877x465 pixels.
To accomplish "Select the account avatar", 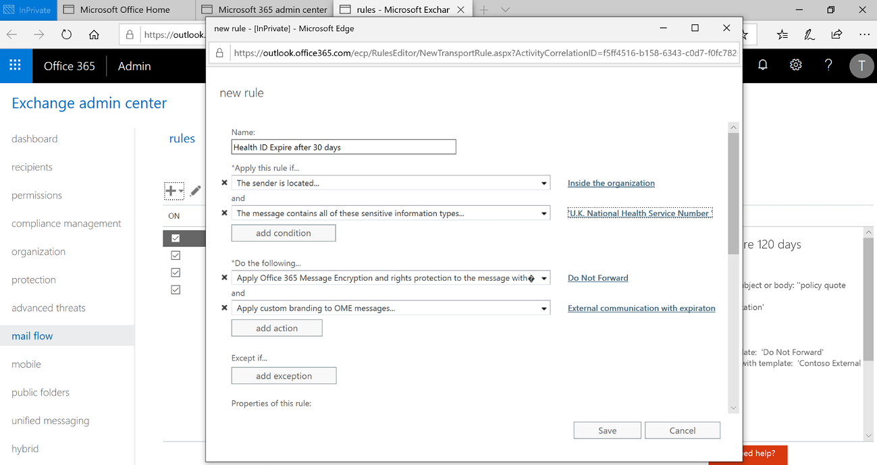I will pyautogui.click(x=861, y=65).
